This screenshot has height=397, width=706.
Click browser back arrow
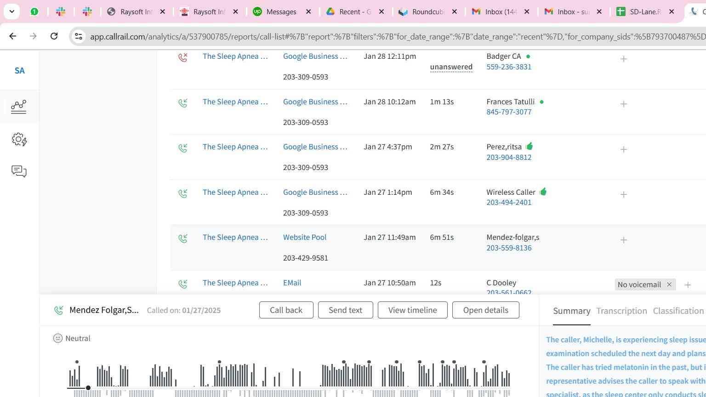click(x=12, y=36)
